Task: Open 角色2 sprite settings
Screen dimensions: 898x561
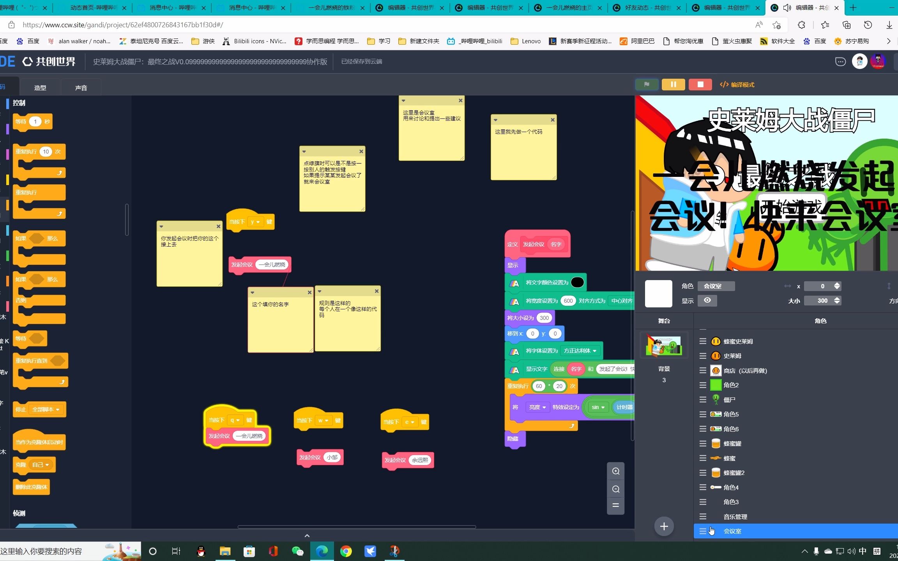Action: pos(731,385)
